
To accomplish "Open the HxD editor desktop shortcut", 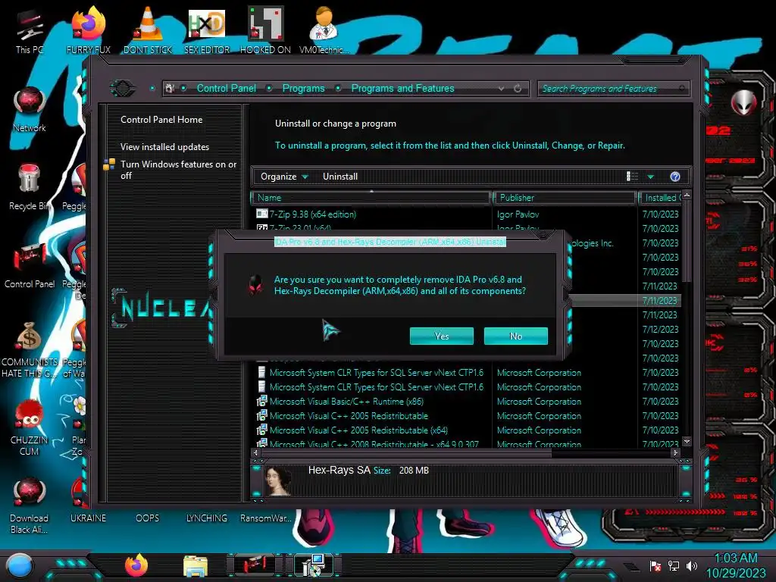I will tap(207, 30).
